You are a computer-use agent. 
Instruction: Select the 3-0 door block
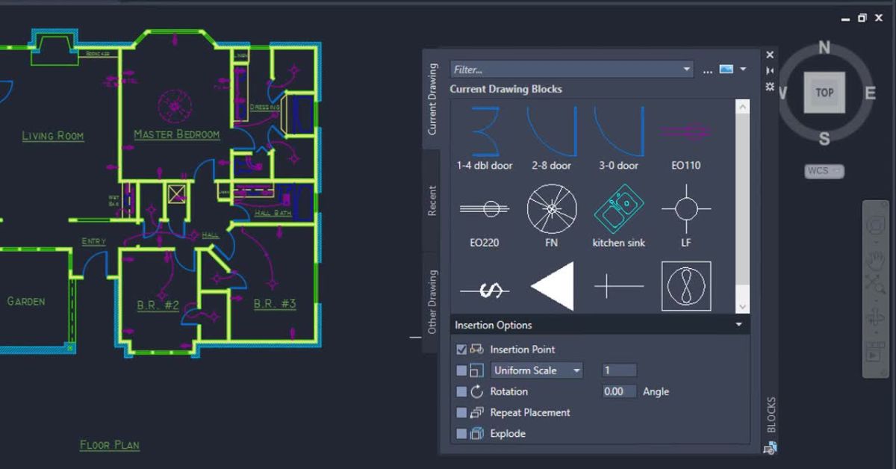click(619, 132)
